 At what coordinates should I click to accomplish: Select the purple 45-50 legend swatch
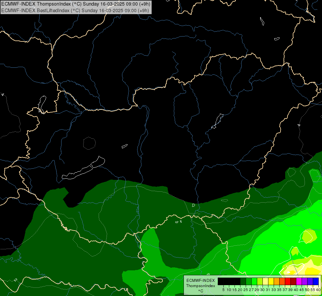click(305, 281)
